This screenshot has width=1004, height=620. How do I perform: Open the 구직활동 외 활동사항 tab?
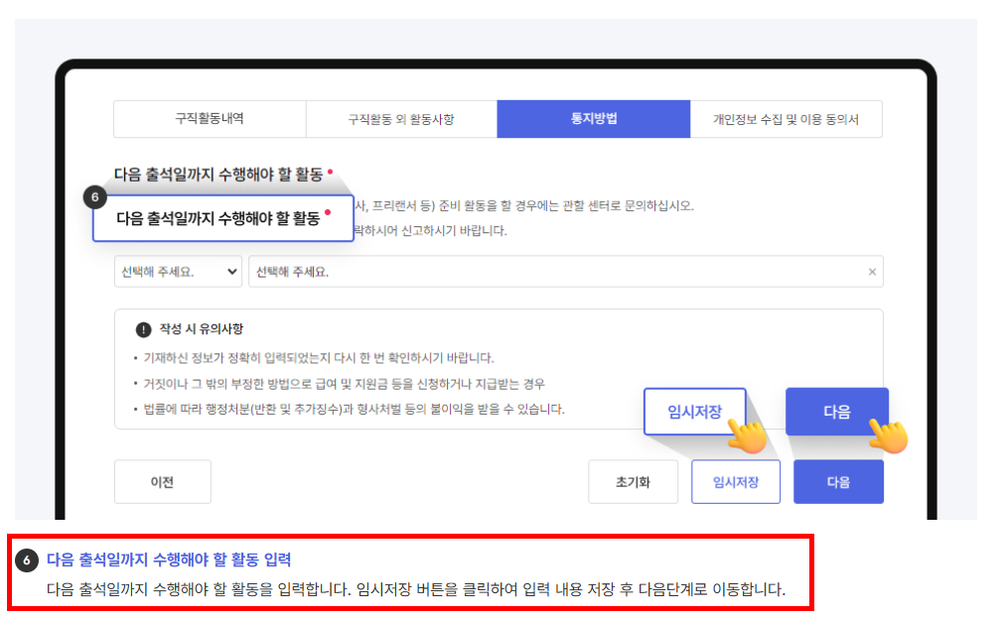(x=400, y=118)
